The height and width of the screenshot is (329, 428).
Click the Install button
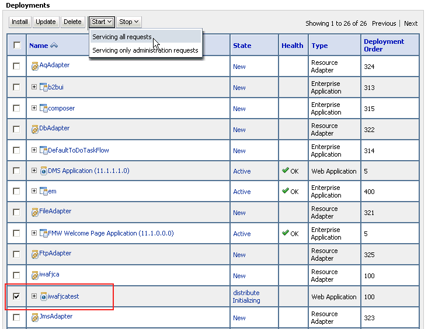(x=20, y=22)
